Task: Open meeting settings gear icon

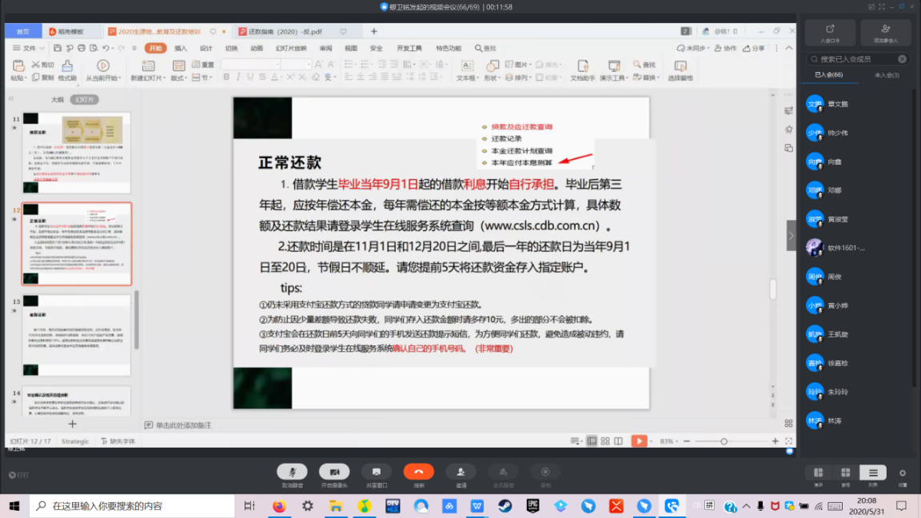Action: point(903,472)
